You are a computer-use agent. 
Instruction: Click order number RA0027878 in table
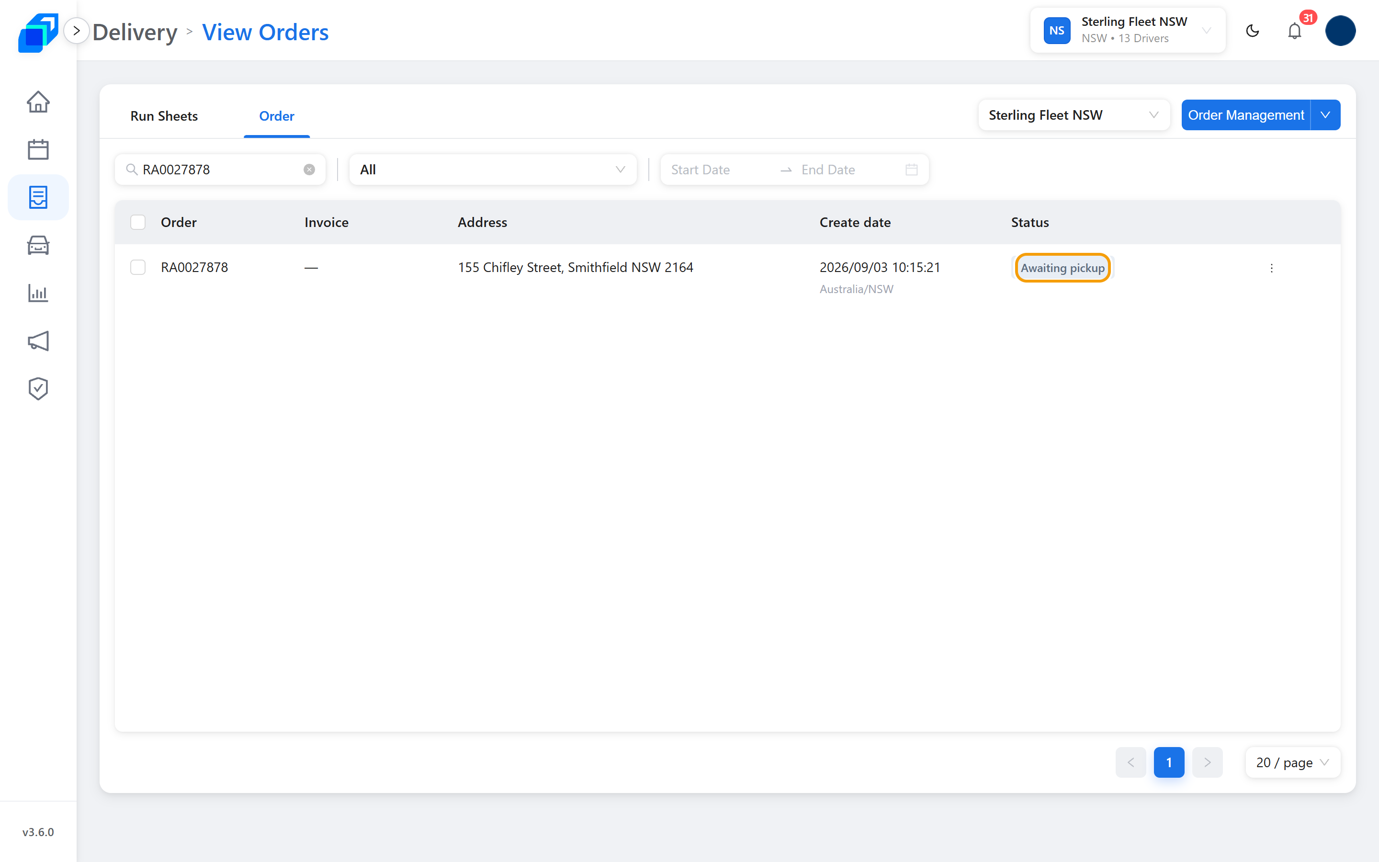[x=194, y=267]
